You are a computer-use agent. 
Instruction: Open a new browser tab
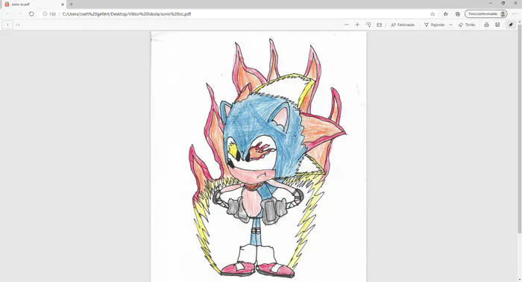pos(71,4)
